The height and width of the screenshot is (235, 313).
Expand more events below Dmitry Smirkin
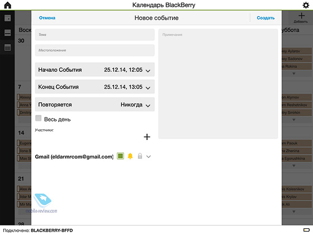pyautogui.click(x=293, y=120)
